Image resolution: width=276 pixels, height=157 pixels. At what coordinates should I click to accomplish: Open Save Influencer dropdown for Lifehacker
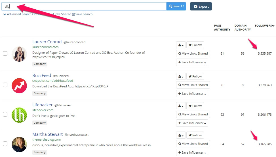click(192, 123)
